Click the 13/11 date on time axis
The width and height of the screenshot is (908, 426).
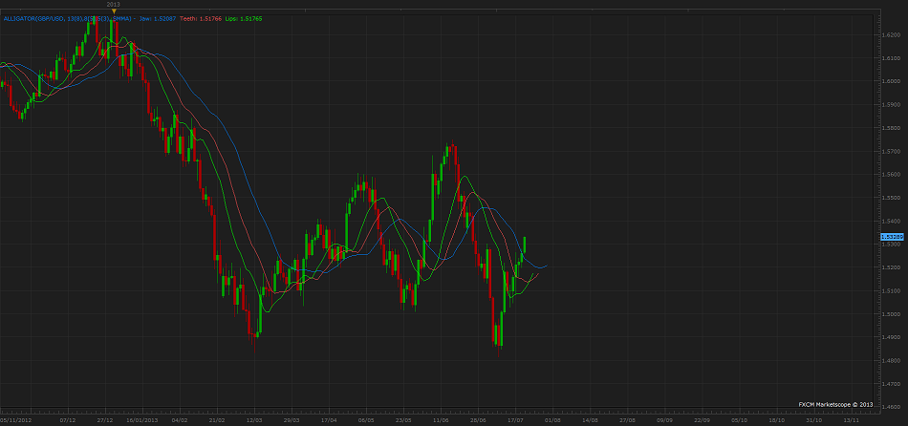851,419
